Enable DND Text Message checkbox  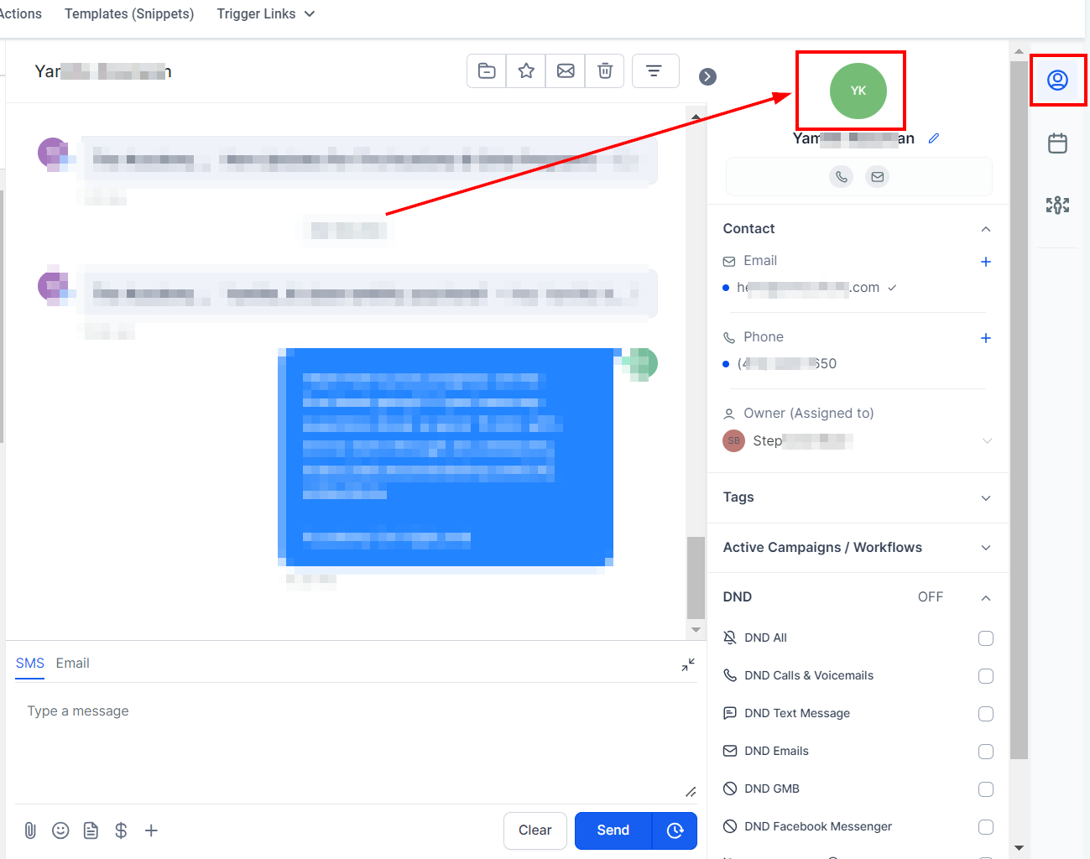(986, 714)
